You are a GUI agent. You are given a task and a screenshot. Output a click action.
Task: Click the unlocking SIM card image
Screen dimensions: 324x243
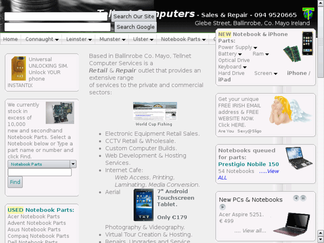[x=19, y=68]
